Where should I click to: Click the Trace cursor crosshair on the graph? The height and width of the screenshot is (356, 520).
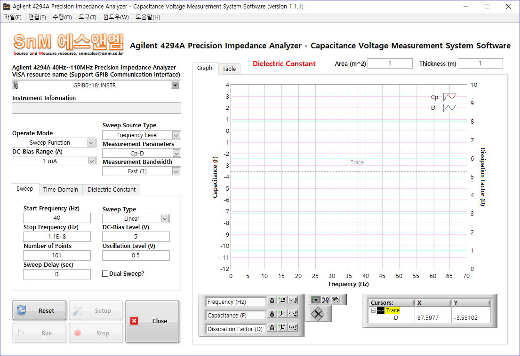tap(358, 171)
